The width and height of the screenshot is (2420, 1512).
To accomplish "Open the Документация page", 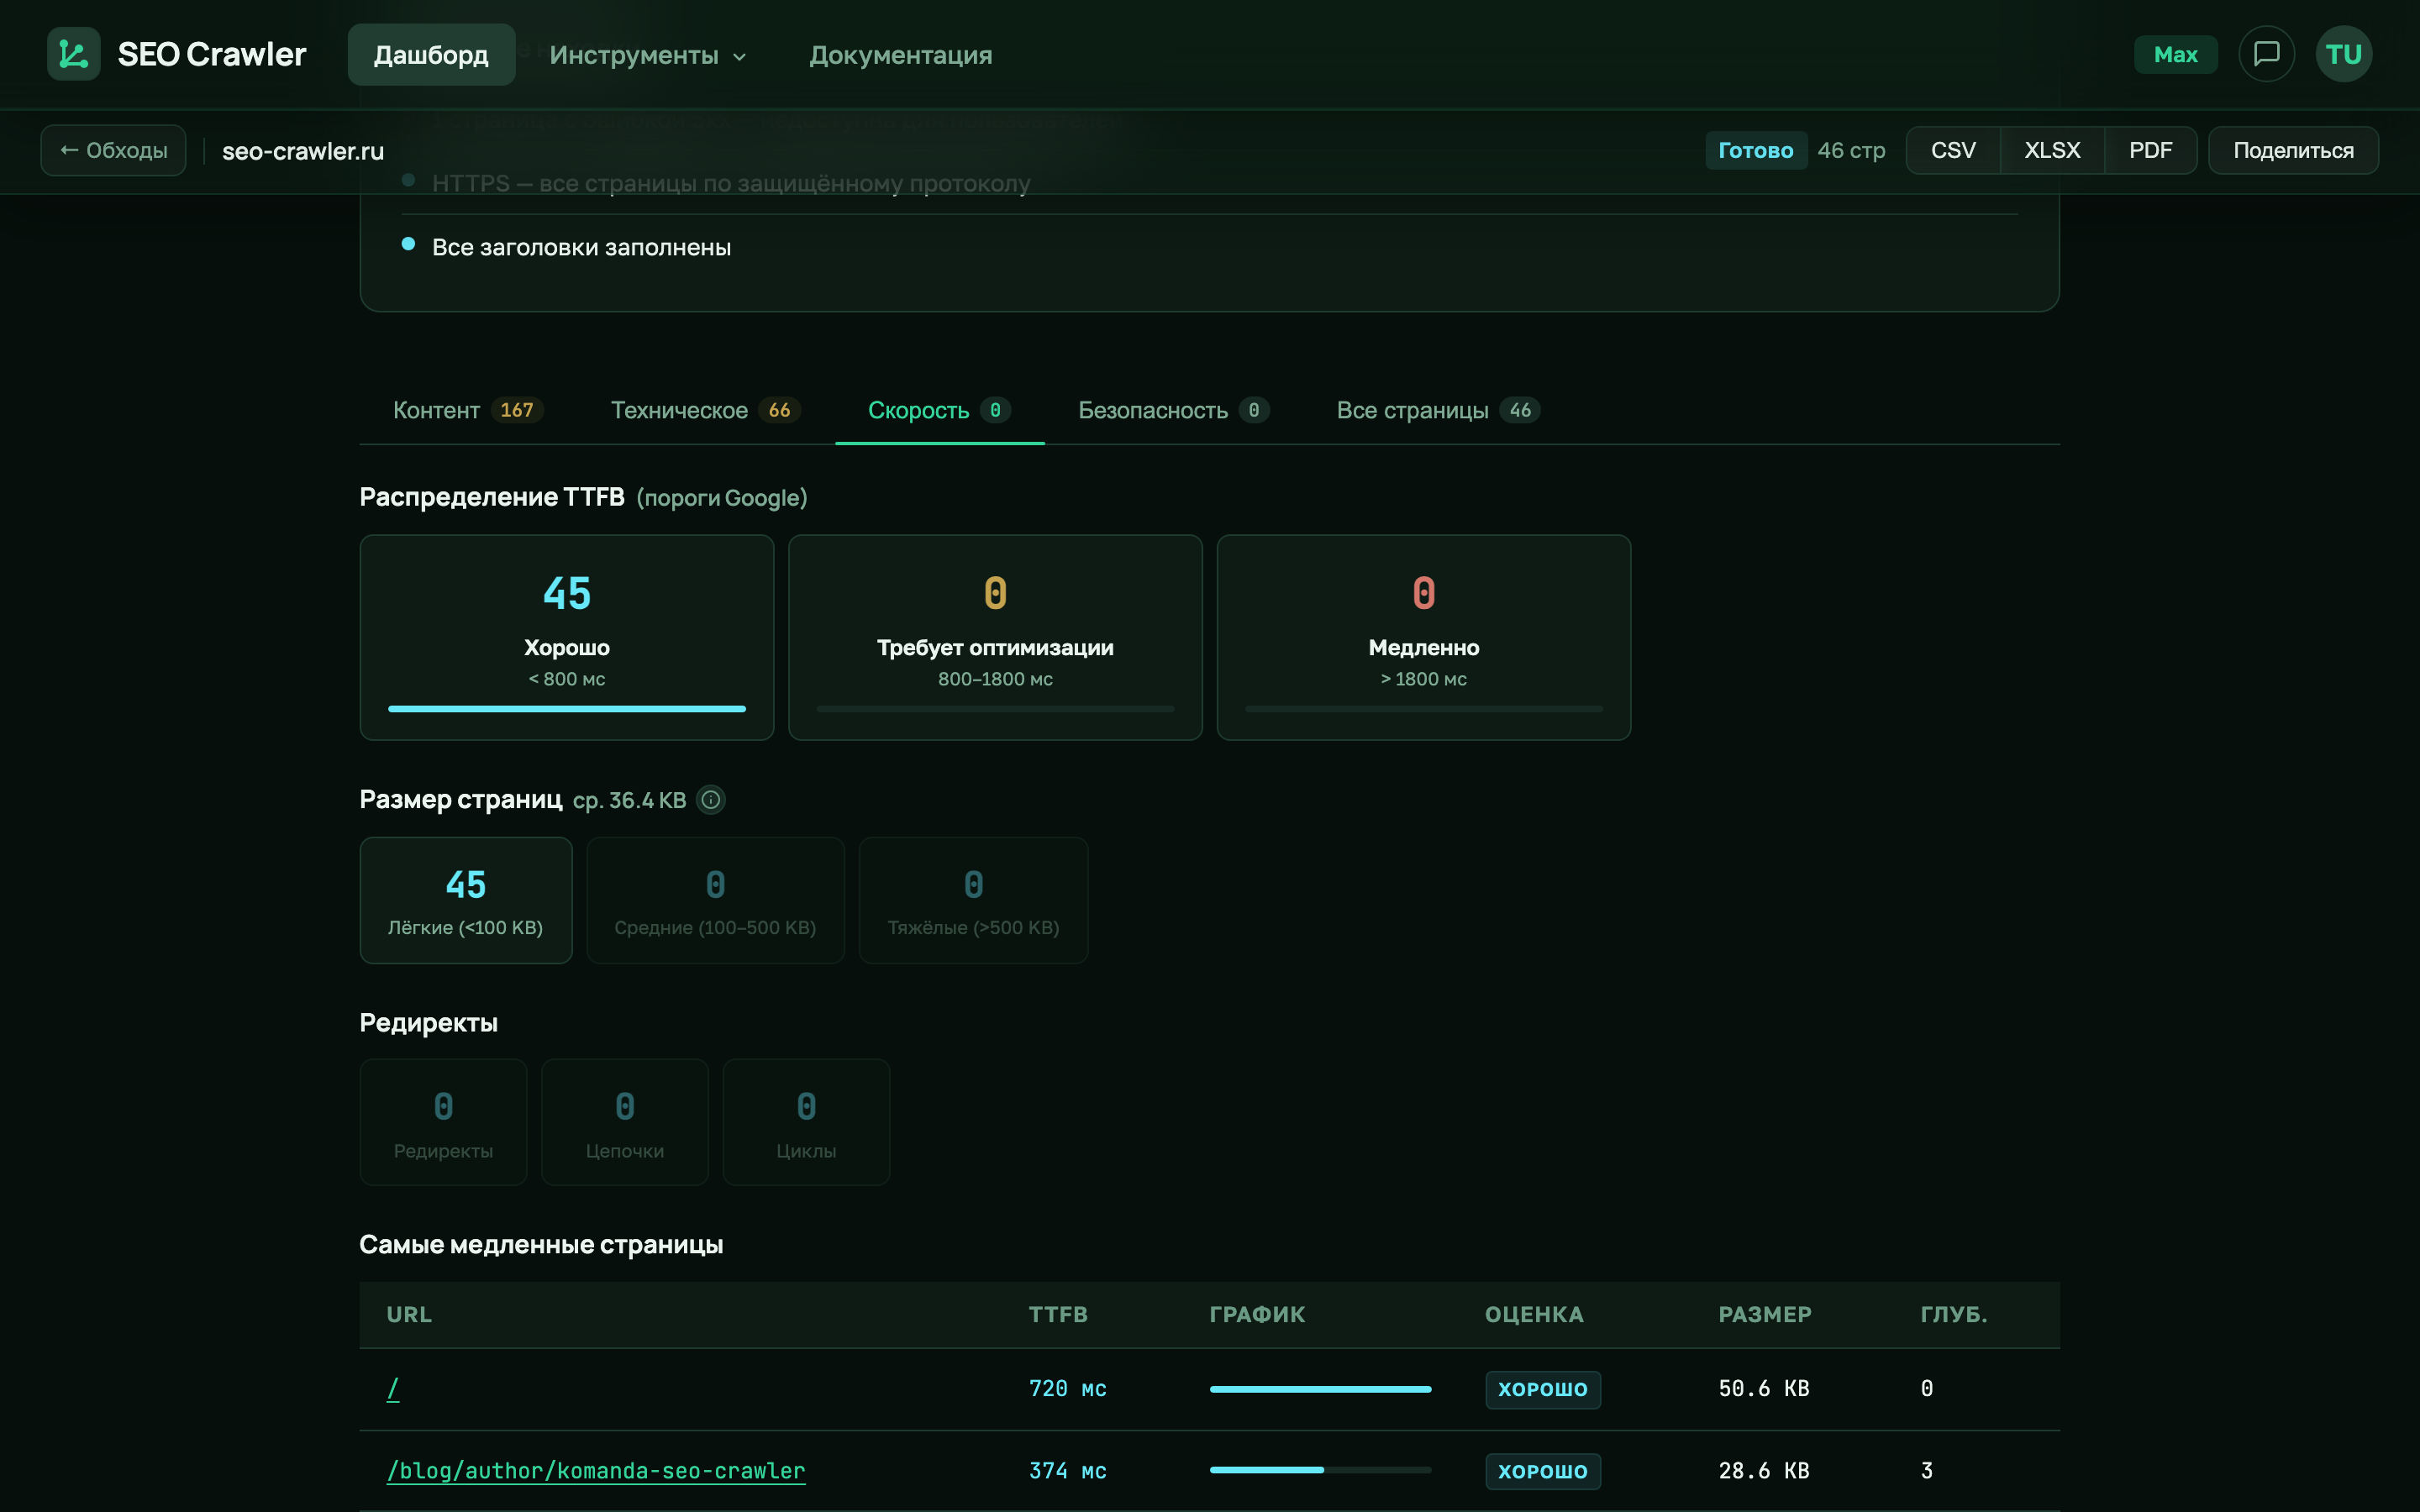I will tap(900, 55).
